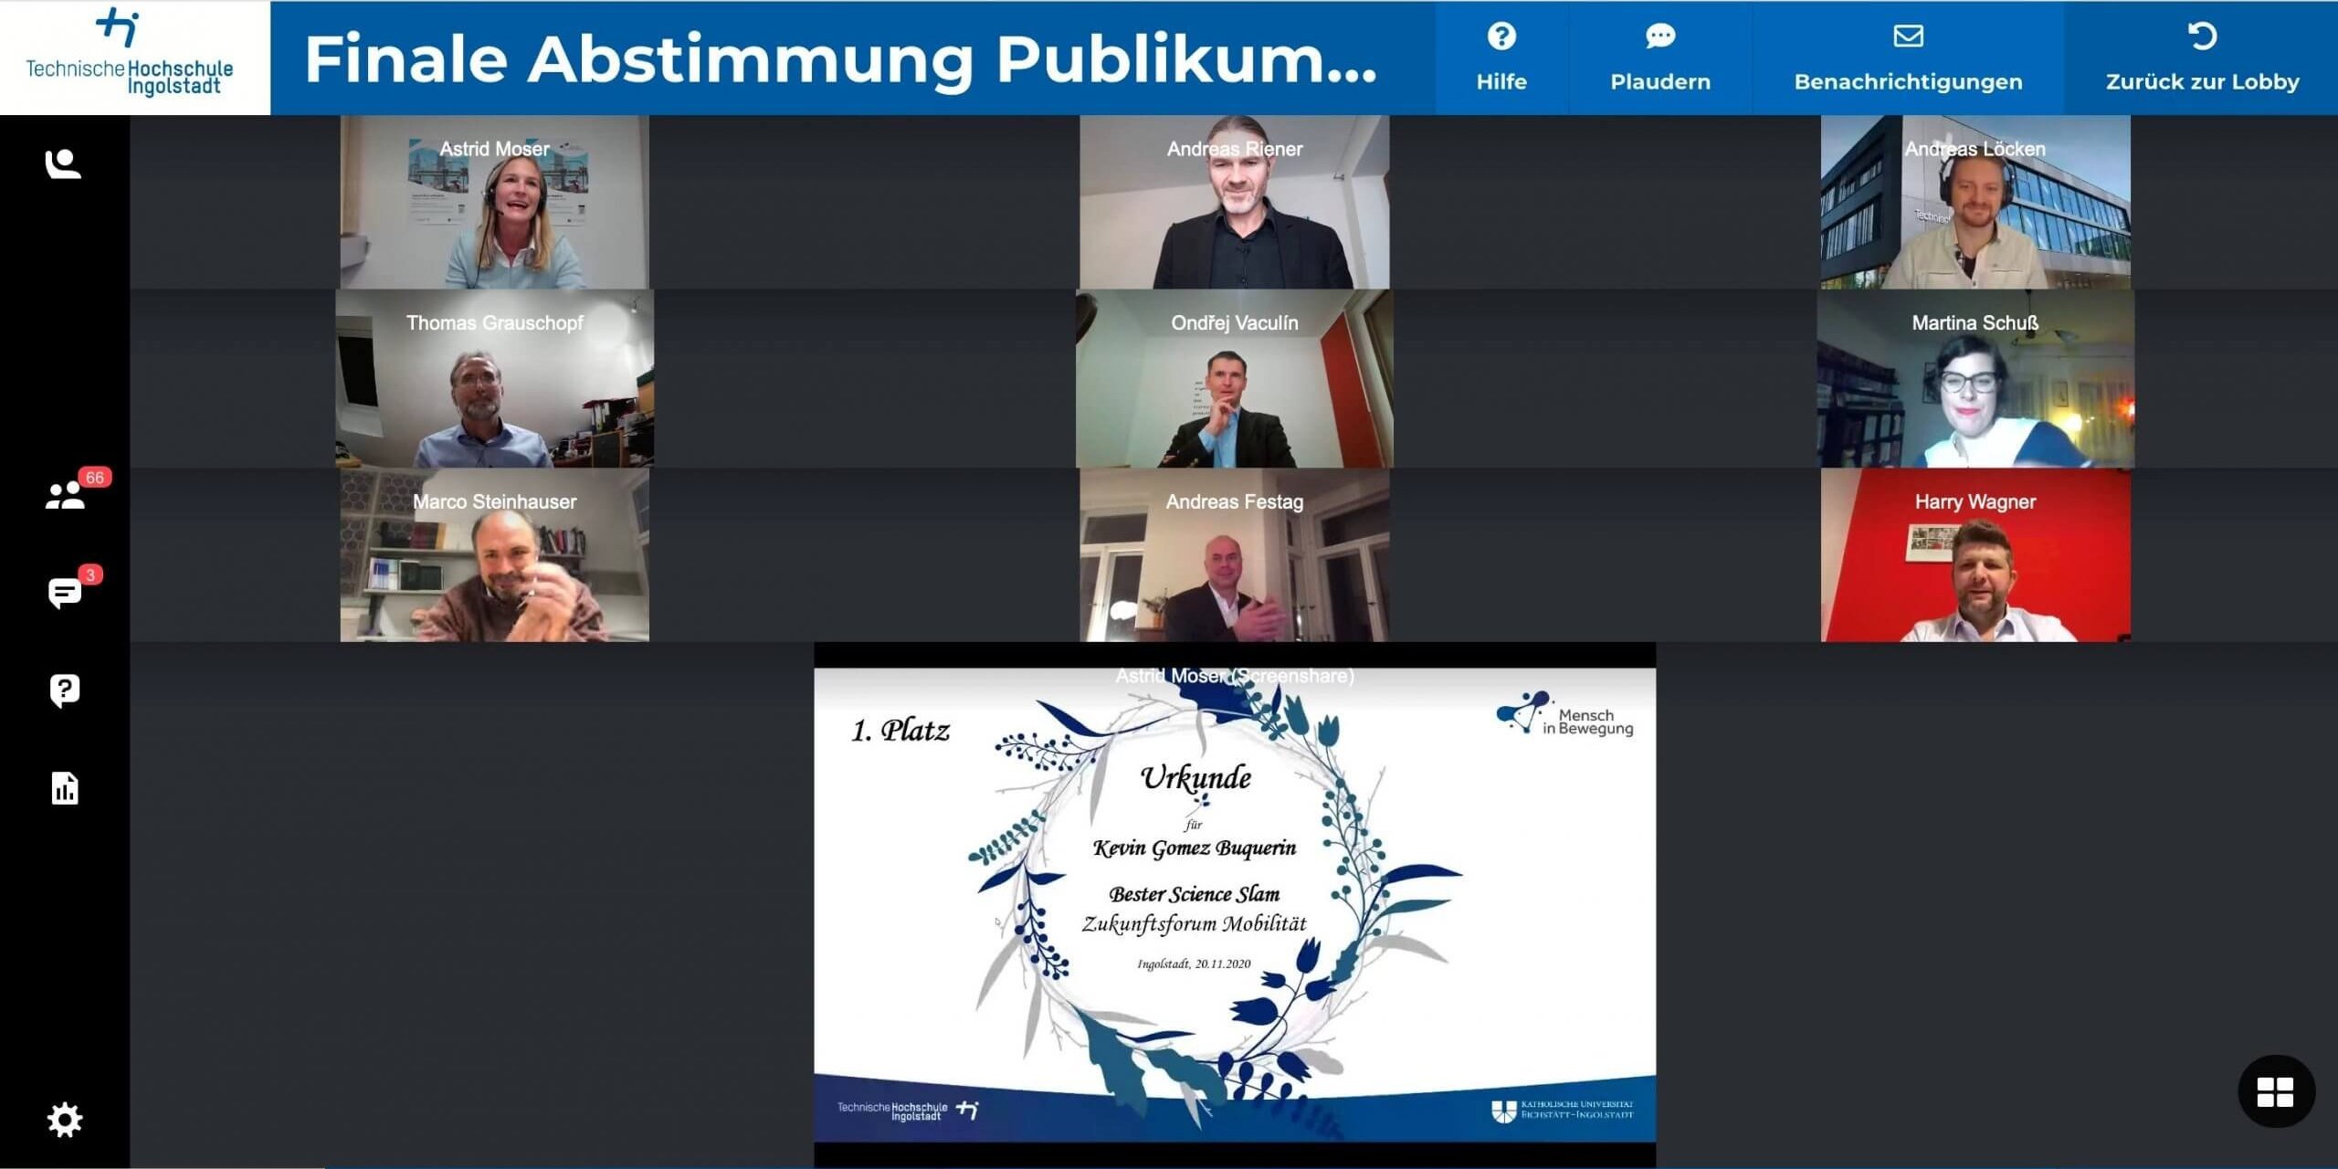This screenshot has height=1169, width=2338.
Task: Select Martina Schuß's video tile
Action: (1975, 379)
